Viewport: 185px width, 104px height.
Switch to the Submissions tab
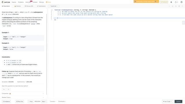tap(41, 6)
